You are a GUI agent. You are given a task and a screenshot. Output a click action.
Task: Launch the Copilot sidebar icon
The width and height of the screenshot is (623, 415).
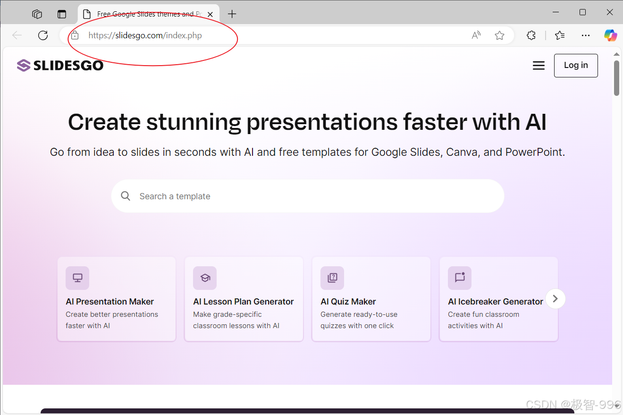coord(611,35)
